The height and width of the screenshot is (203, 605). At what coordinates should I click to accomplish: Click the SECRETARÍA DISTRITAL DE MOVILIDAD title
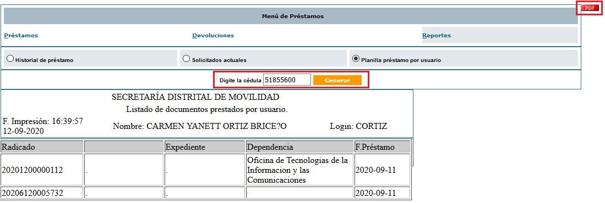195,97
